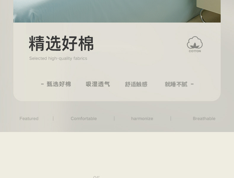Click the 甄选好棉 feature text
This screenshot has width=234, height=178.
59,84
